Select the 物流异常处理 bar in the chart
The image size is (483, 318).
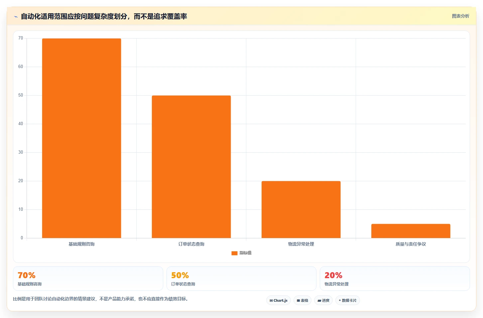pyautogui.click(x=301, y=209)
